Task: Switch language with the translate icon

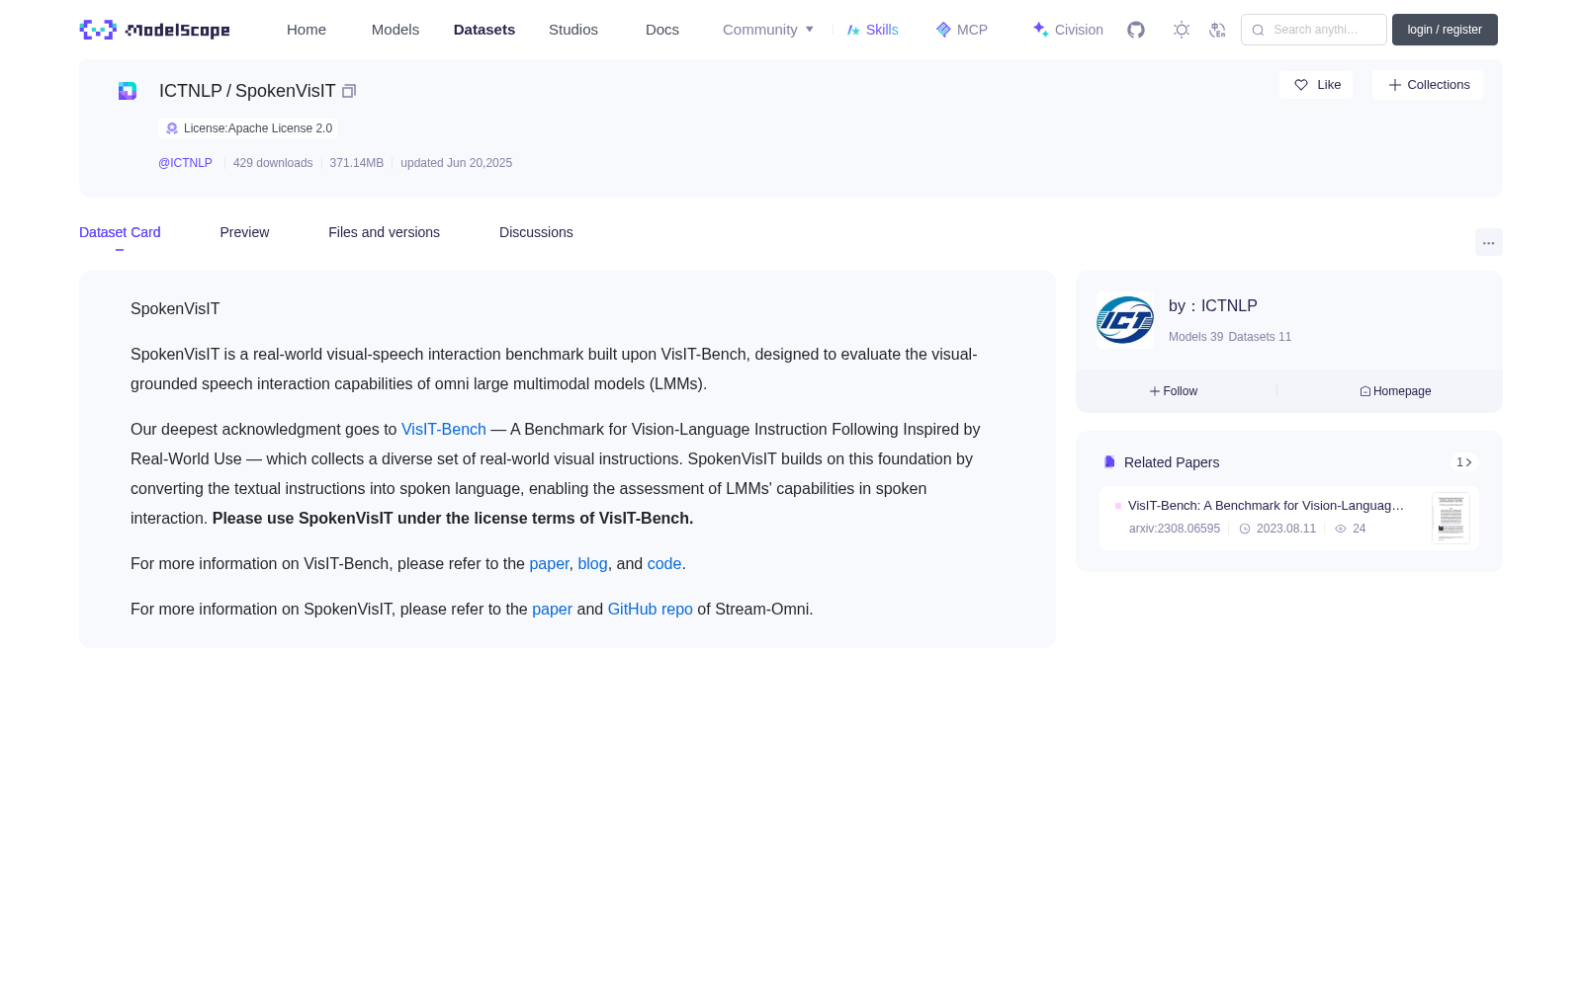Action: (x=1218, y=30)
